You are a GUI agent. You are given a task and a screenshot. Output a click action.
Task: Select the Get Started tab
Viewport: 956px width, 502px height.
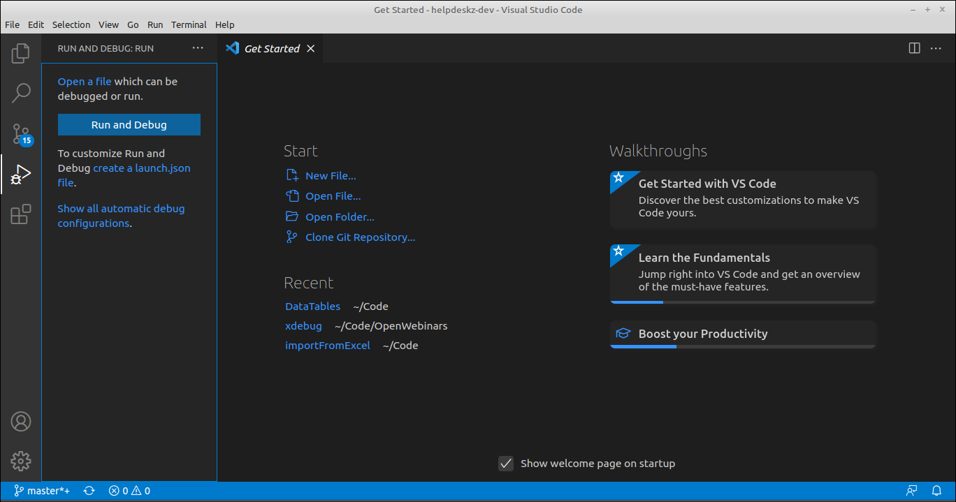coord(271,48)
